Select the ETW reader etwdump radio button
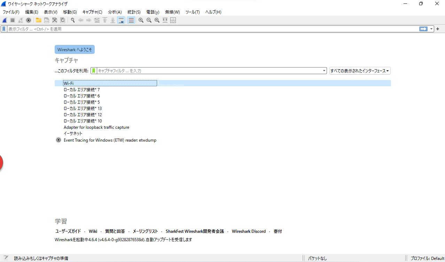Viewport: 445px width, 262px height. (58, 140)
